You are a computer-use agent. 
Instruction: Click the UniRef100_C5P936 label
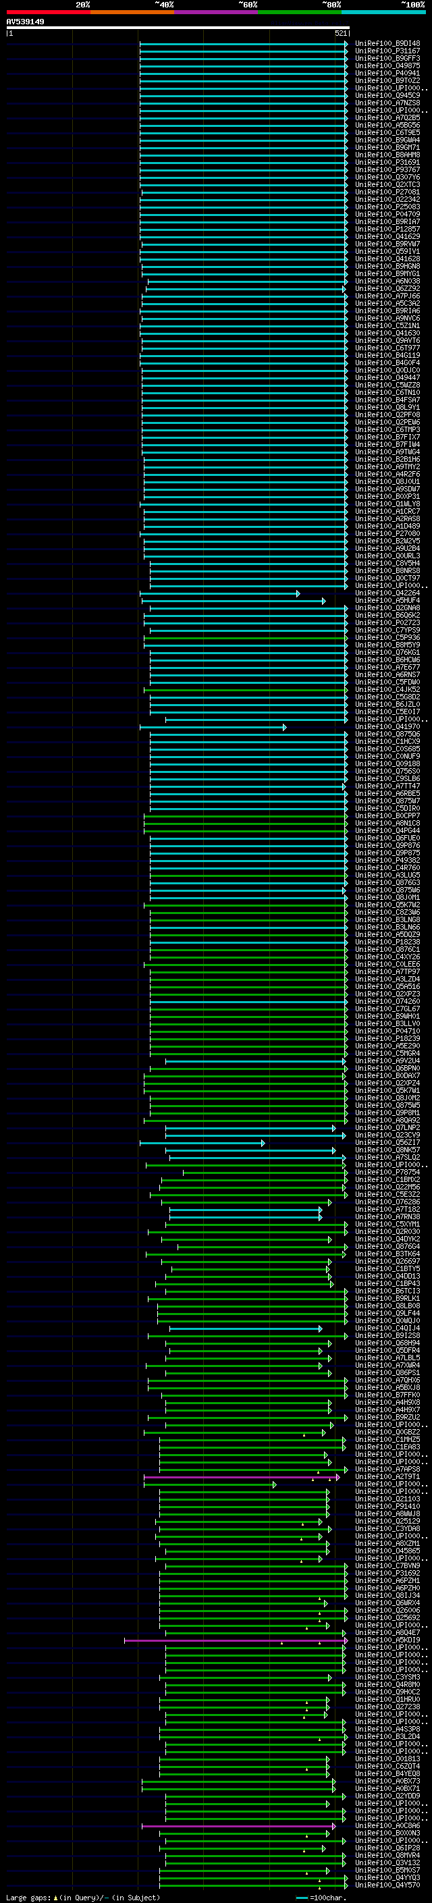[x=387, y=637]
